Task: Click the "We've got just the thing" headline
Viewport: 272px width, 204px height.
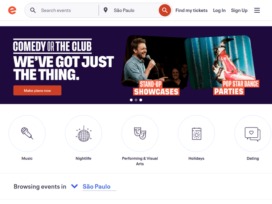Action: [64, 68]
